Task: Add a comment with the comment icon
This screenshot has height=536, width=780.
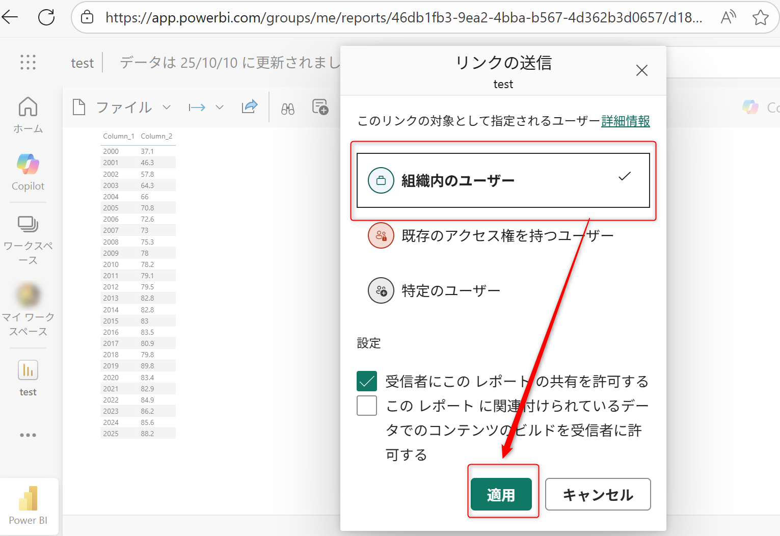Action: (x=320, y=107)
